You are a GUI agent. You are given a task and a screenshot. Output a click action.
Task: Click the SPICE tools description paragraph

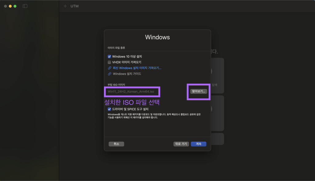pyautogui.click(x=154, y=116)
